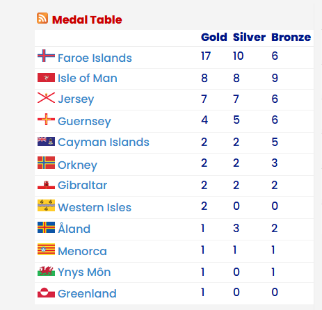Image resolution: width=322 pixels, height=310 pixels.
Task: Click the Ynys Môn Welsh dragon flag
Action: (46, 271)
